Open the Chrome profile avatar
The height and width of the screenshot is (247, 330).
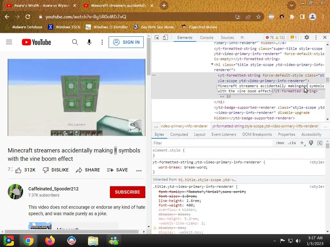pos(313,17)
